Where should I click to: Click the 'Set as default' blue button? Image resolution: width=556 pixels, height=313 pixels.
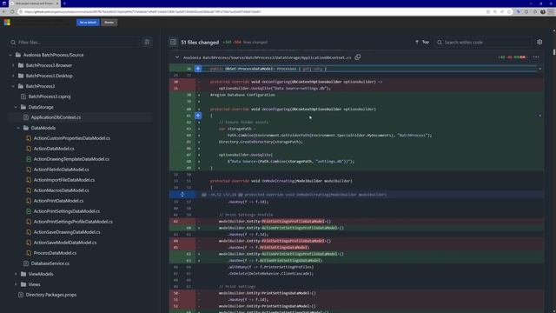[88, 23]
